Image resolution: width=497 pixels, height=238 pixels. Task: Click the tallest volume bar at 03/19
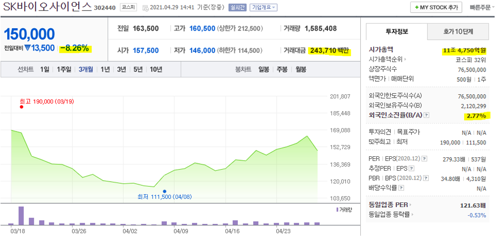click(x=21, y=216)
